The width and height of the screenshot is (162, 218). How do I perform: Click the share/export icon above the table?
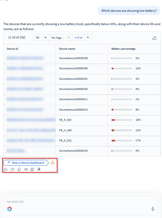[154, 38]
